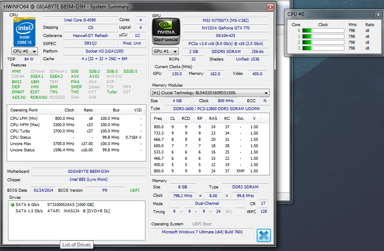Click the DDR3-1600 / PC3-12800 type field
This screenshot has height=251, width=384.
click(216, 108)
